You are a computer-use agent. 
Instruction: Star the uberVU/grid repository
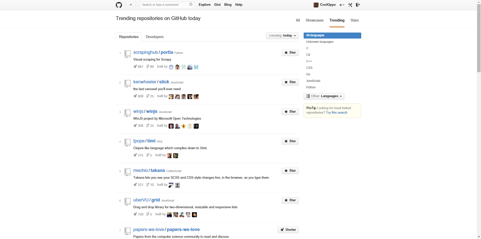pos(290,200)
